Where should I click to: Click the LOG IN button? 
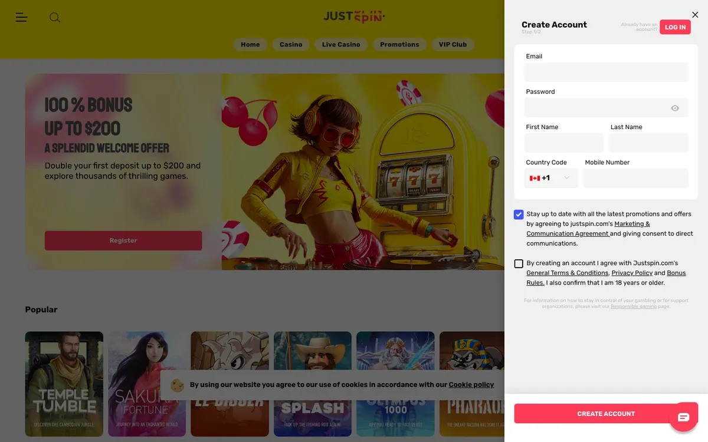(675, 27)
